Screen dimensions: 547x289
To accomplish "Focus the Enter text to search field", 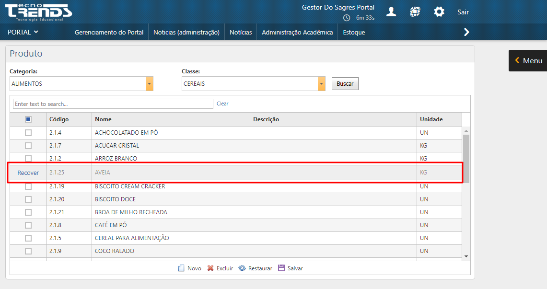I will click(x=113, y=104).
